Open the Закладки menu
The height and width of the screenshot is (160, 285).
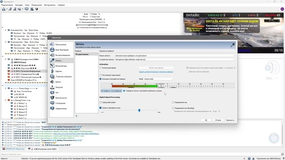tap(19, 5)
